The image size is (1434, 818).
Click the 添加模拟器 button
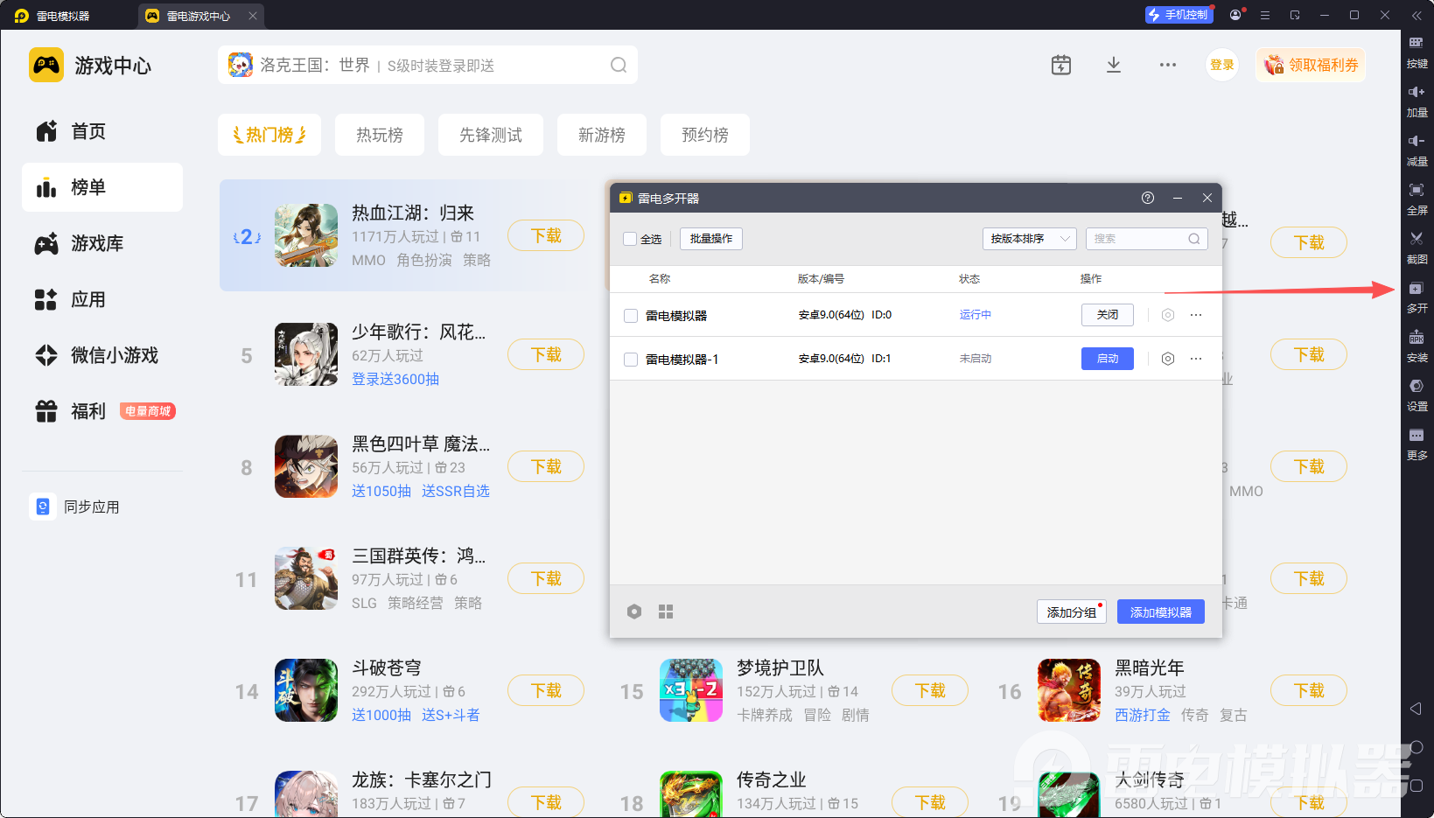[x=1161, y=612]
